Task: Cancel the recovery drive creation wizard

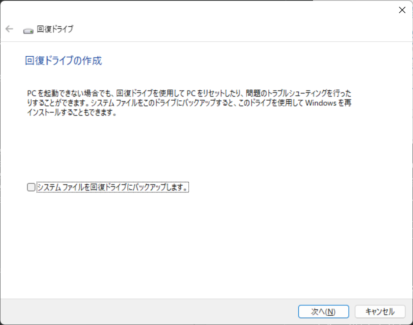Action: [x=379, y=311]
